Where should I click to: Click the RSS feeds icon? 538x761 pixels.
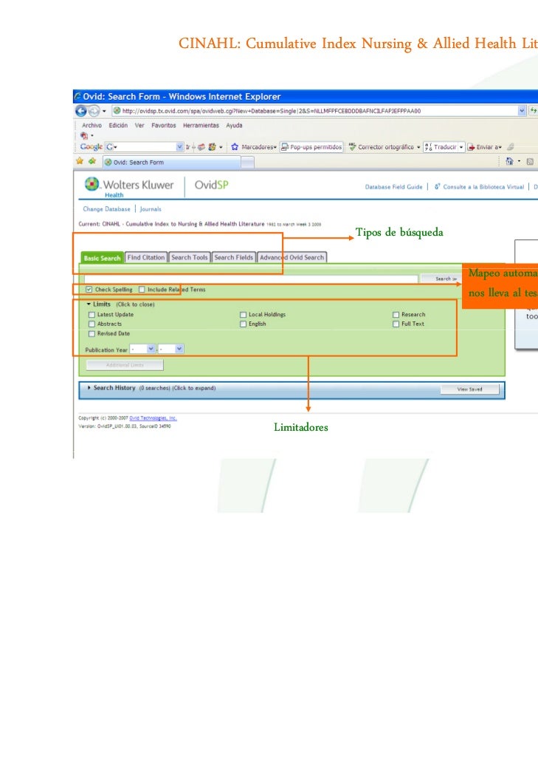[530, 162]
